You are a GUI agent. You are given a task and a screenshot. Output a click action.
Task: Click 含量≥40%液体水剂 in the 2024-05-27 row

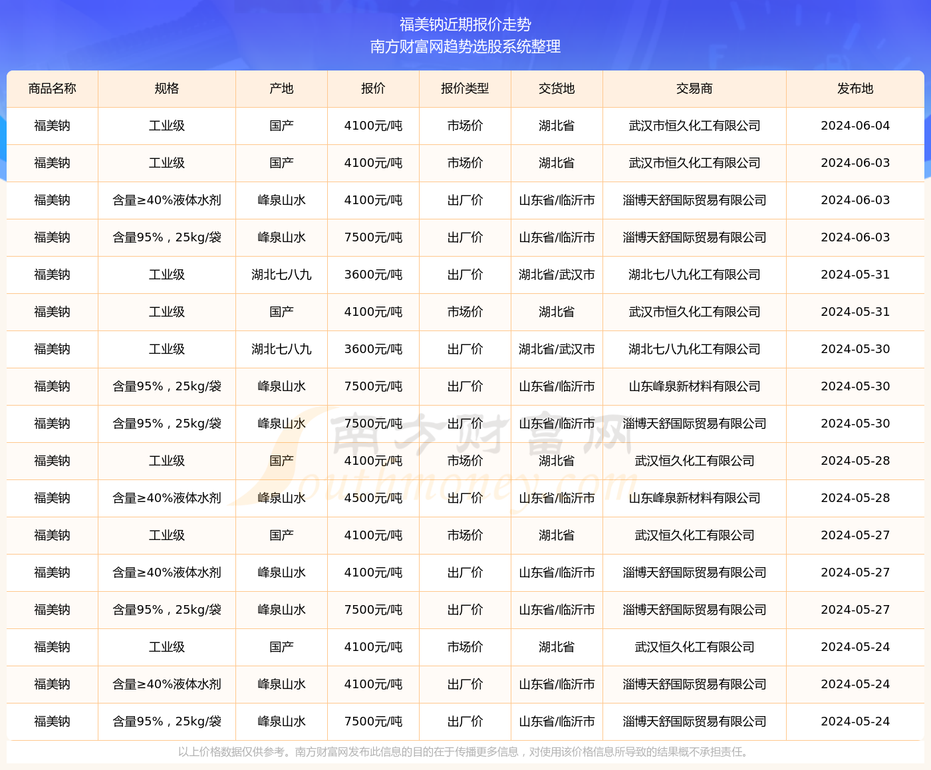pos(167,573)
